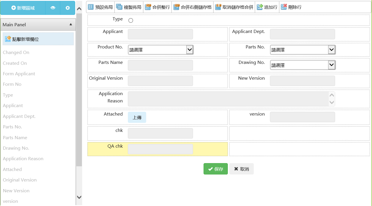
Task: Open settings gear in sidebar header
Action: coord(68,8)
